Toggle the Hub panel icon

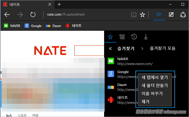point(159,15)
